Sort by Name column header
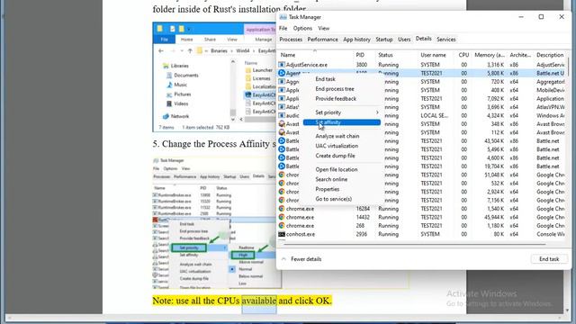The width and height of the screenshot is (576, 324). (x=288, y=55)
